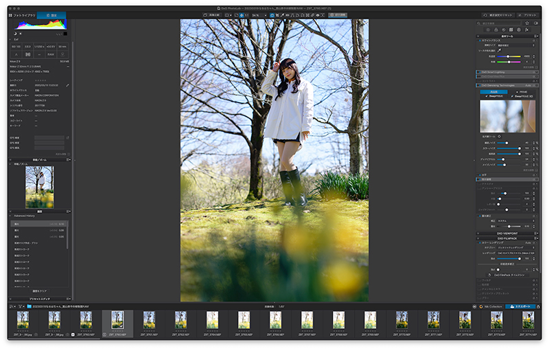This screenshot has height=349, width=549.
Task: Click the blue folder icon above filmstrip
Action: click(29, 306)
